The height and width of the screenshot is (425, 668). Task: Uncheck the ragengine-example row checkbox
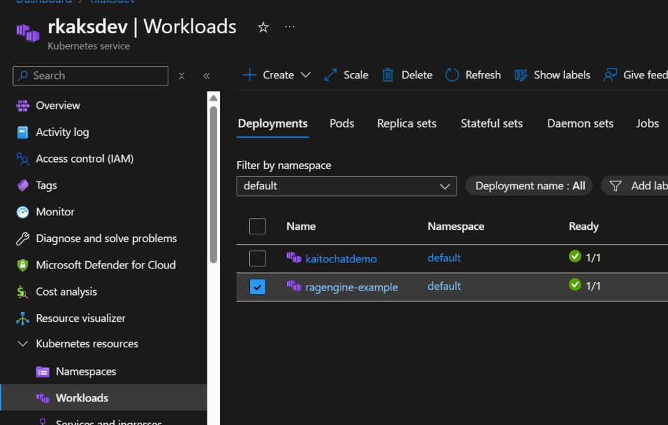pyautogui.click(x=258, y=287)
